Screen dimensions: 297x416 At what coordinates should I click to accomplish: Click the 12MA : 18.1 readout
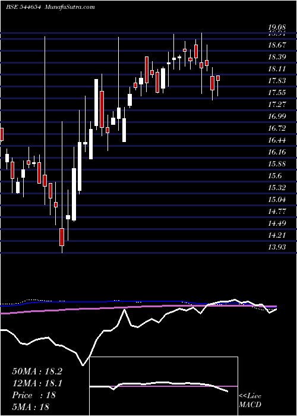tap(37, 383)
